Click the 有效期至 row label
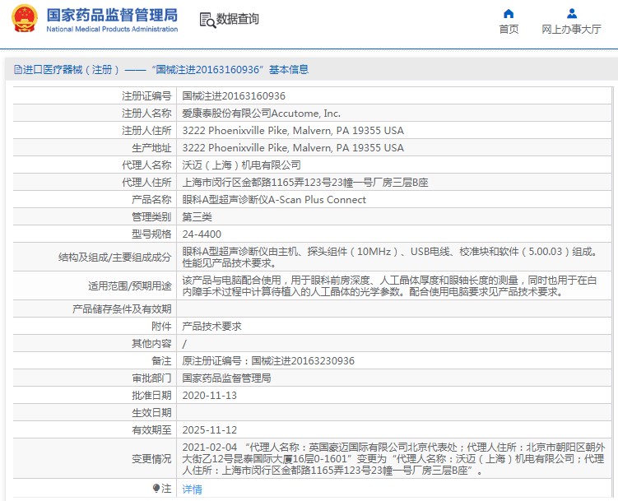The width and height of the screenshot is (618, 501). click(x=151, y=430)
